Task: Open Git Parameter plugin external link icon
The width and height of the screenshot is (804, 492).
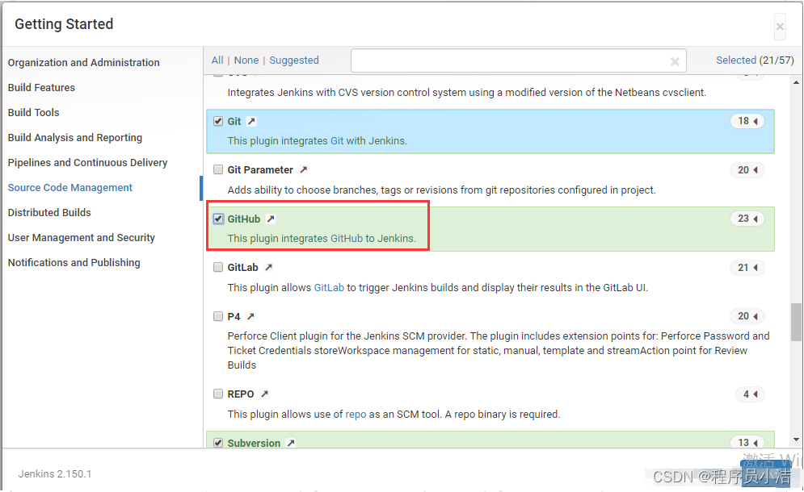Action: click(304, 169)
